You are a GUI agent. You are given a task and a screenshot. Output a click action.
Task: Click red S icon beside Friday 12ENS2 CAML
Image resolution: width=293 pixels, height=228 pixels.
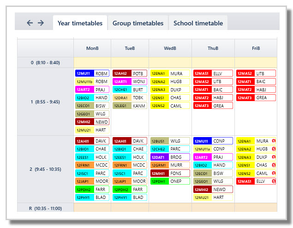point(274,173)
